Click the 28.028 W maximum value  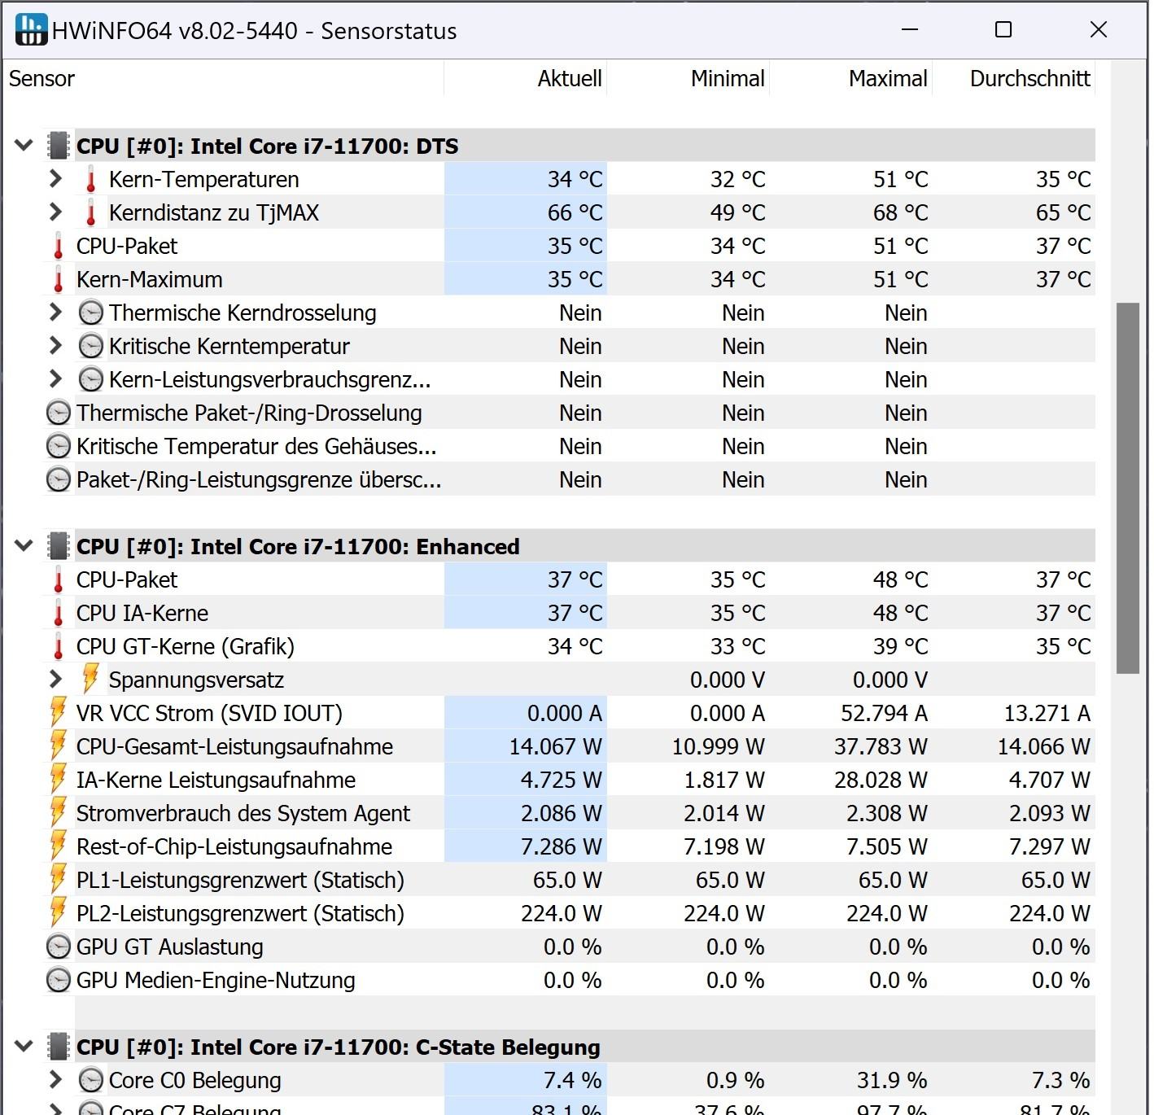coord(881,780)
